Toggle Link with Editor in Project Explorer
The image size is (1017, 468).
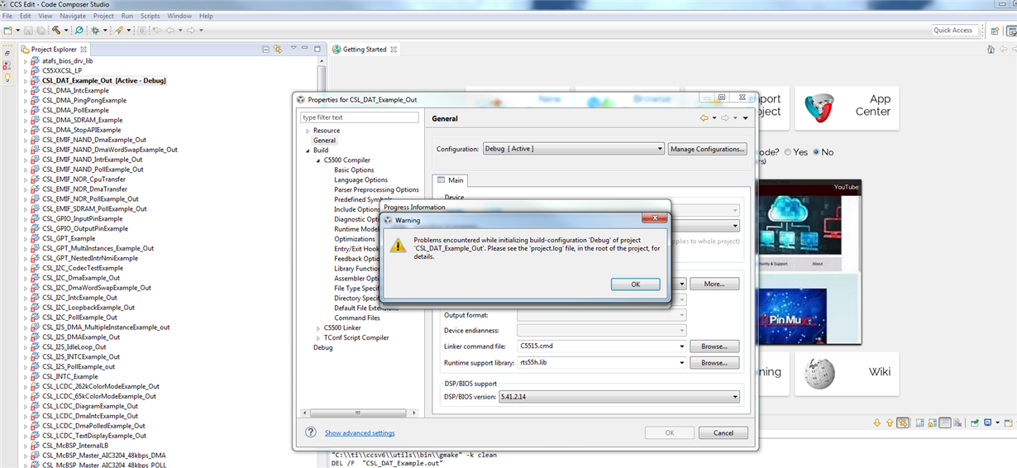pos(278,49)
